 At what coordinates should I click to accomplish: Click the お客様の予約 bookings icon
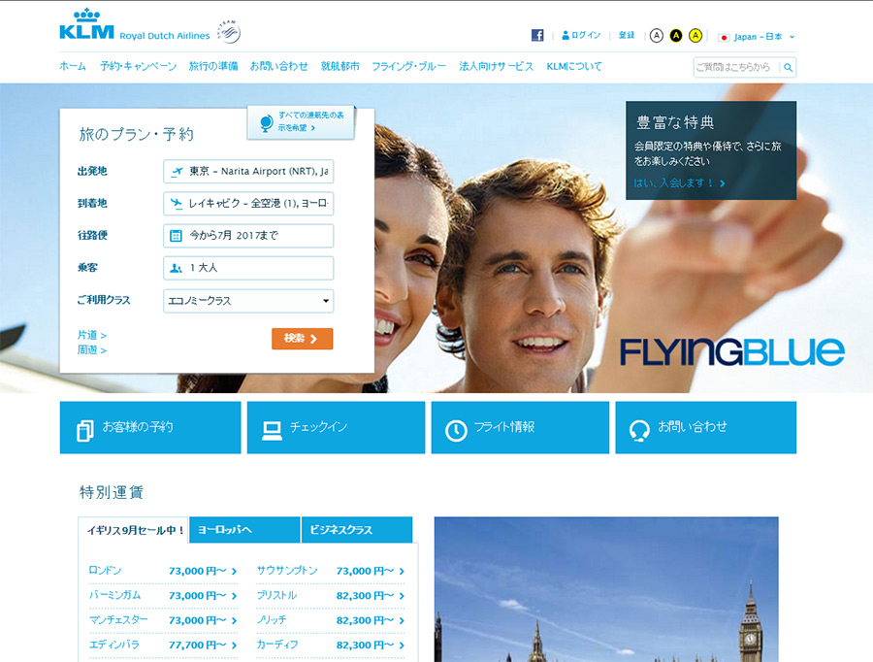pos(84,430)
